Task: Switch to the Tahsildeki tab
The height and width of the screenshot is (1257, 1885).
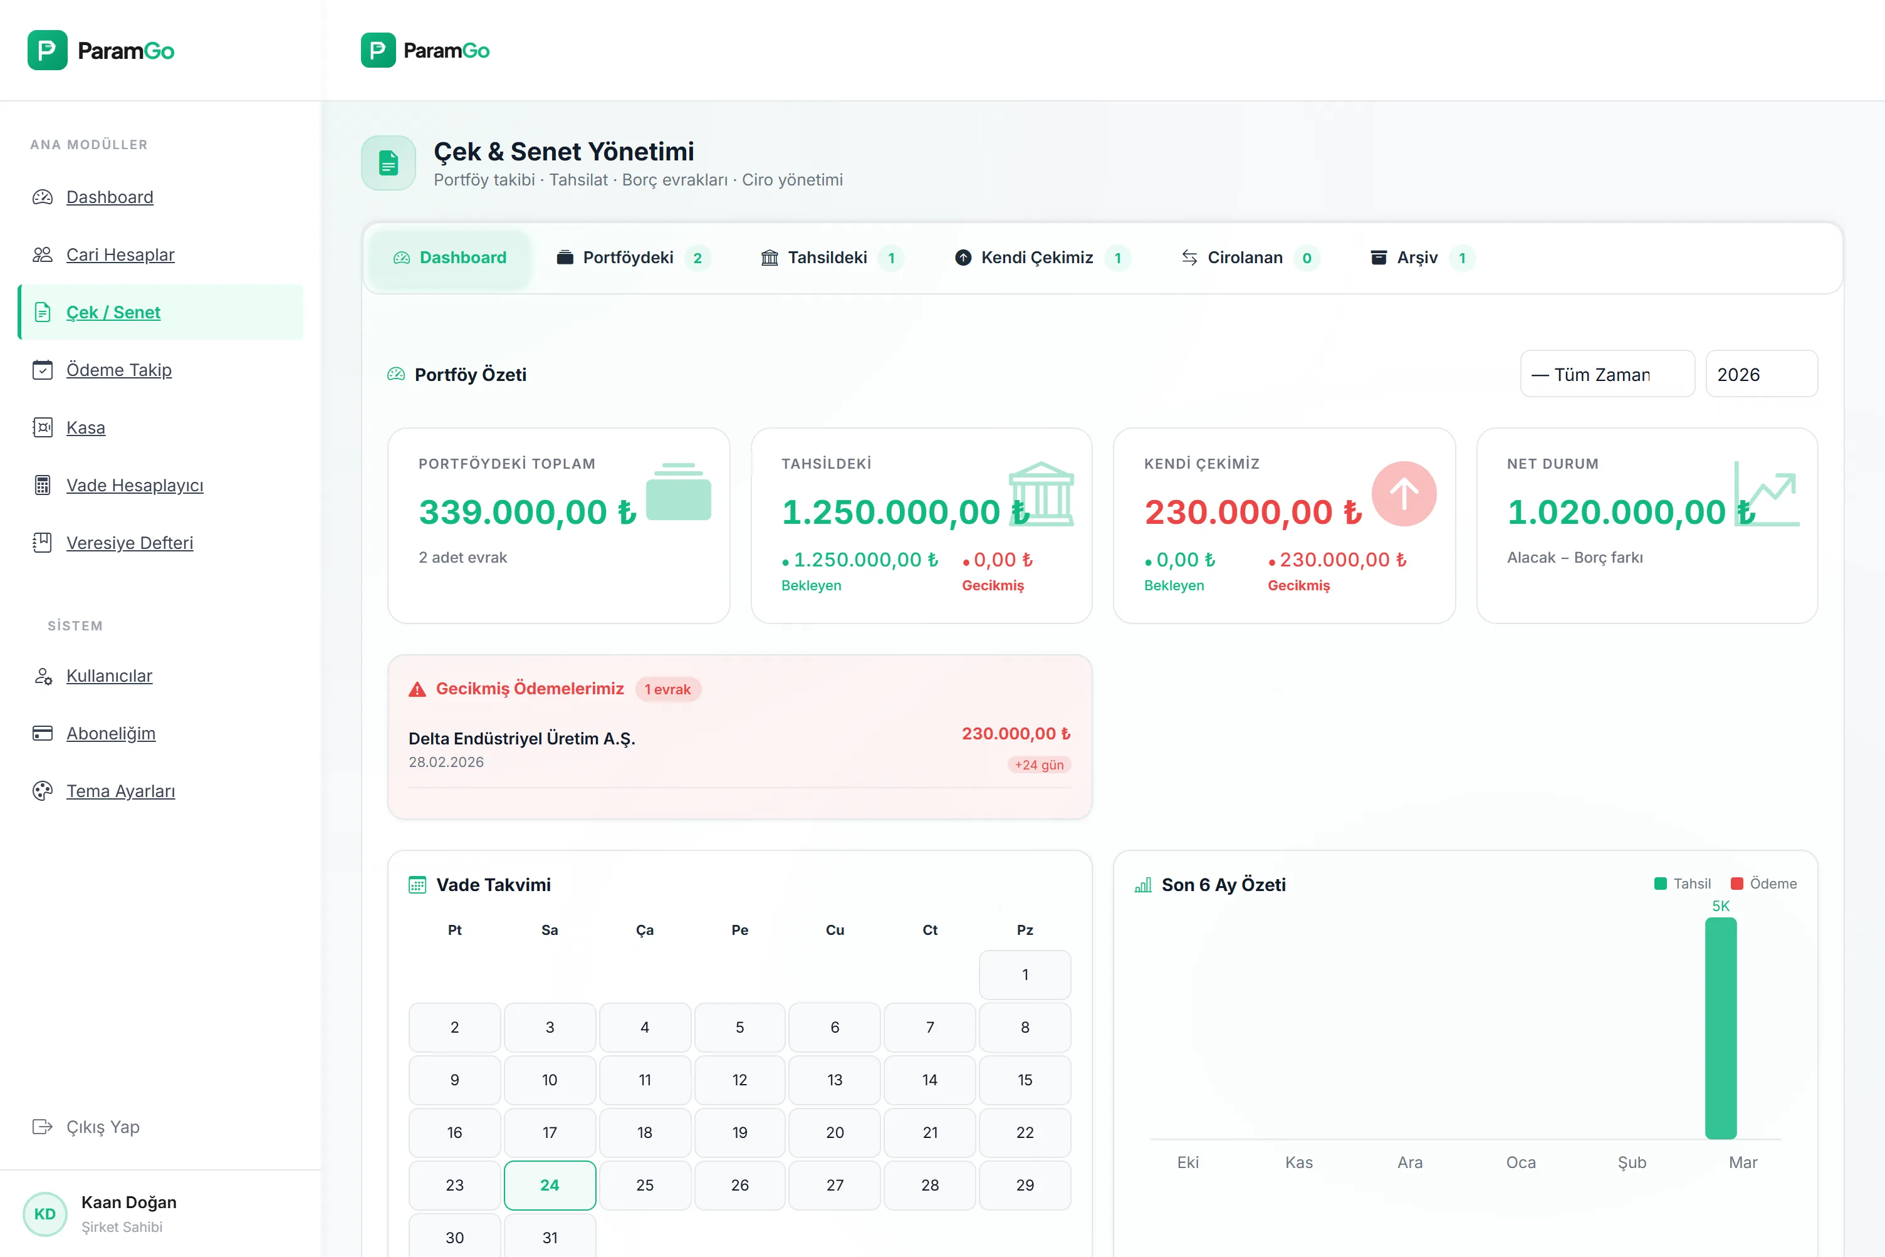Action: coord(830,258)
